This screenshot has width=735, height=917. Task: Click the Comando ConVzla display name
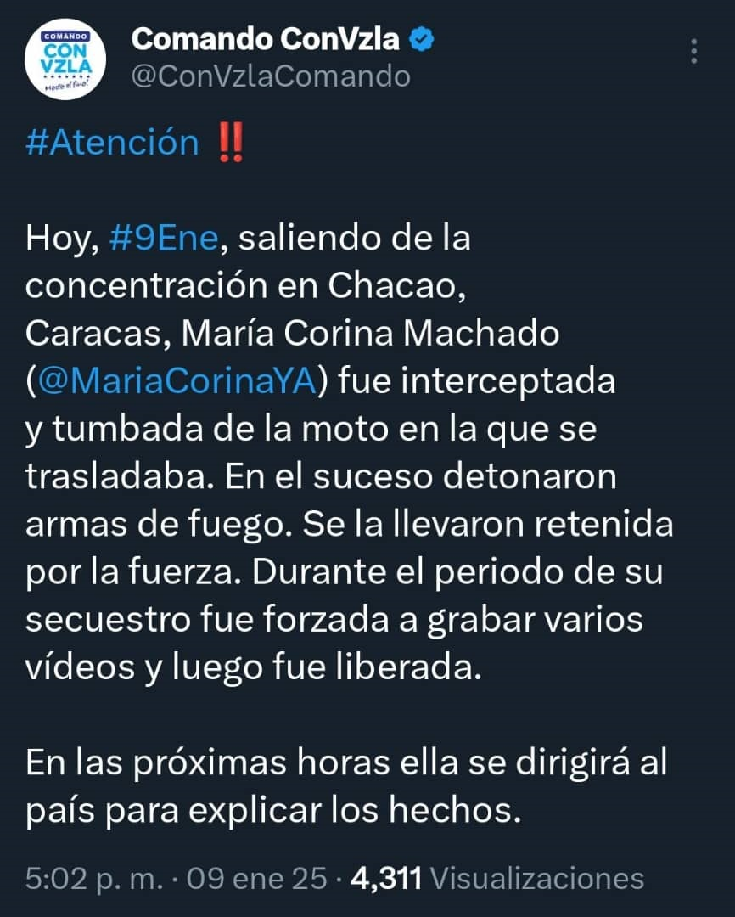point(266,40)
